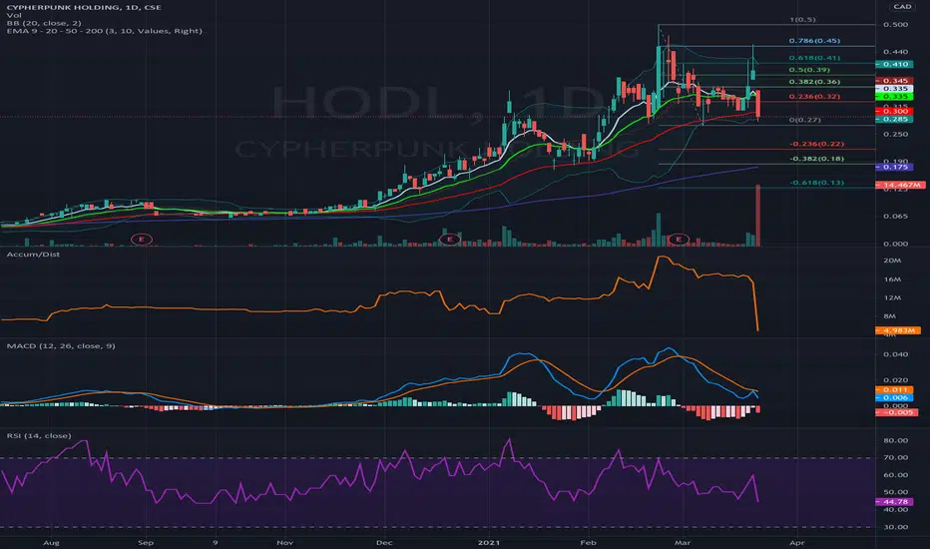Select the MACD (12, 26, close, 9) label

tap(61, 345)
